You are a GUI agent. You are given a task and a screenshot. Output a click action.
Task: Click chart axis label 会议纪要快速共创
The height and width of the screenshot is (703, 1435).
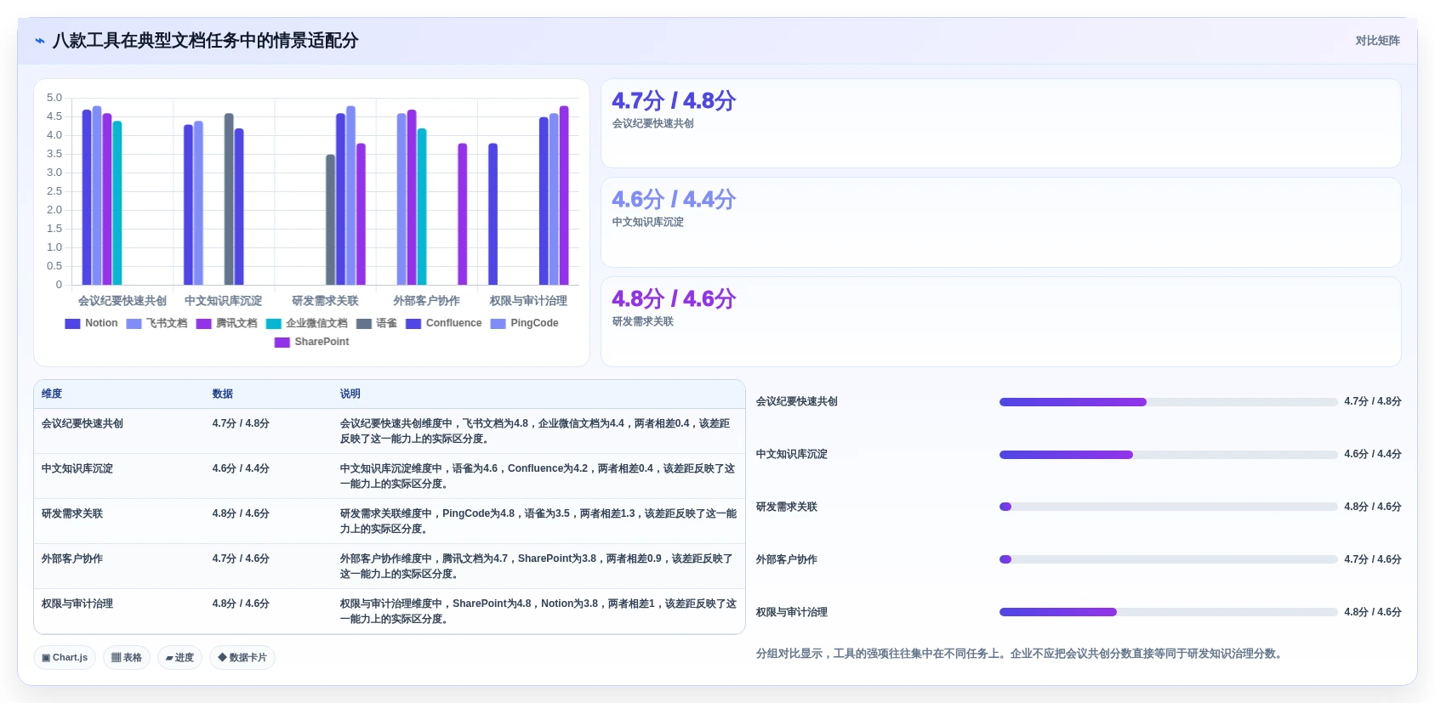pos(122,301)
